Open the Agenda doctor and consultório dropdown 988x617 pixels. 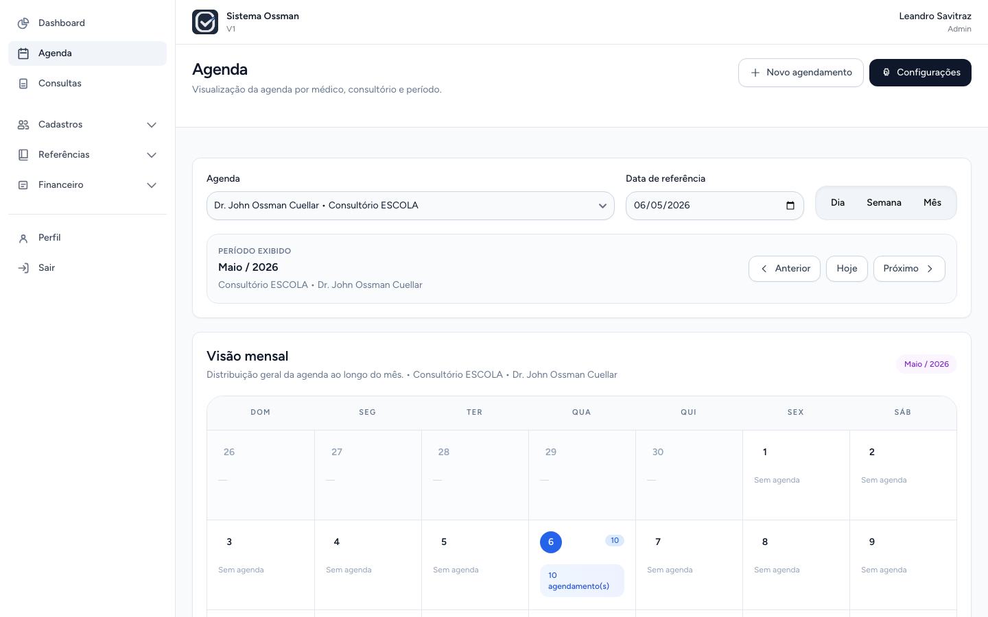410,206
